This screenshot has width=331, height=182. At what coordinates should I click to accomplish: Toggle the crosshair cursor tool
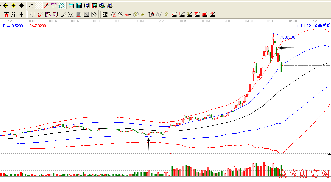(x=39, y=6)
